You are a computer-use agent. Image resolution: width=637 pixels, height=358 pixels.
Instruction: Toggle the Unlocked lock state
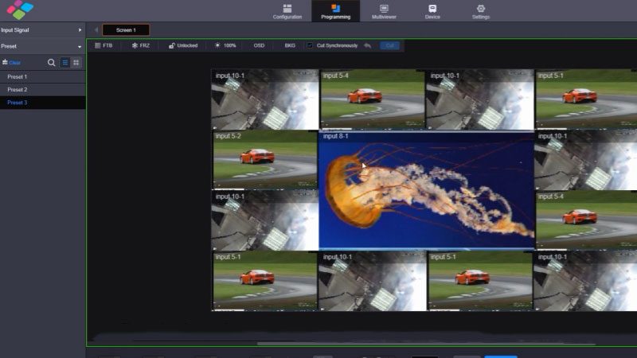coord(183,45)
